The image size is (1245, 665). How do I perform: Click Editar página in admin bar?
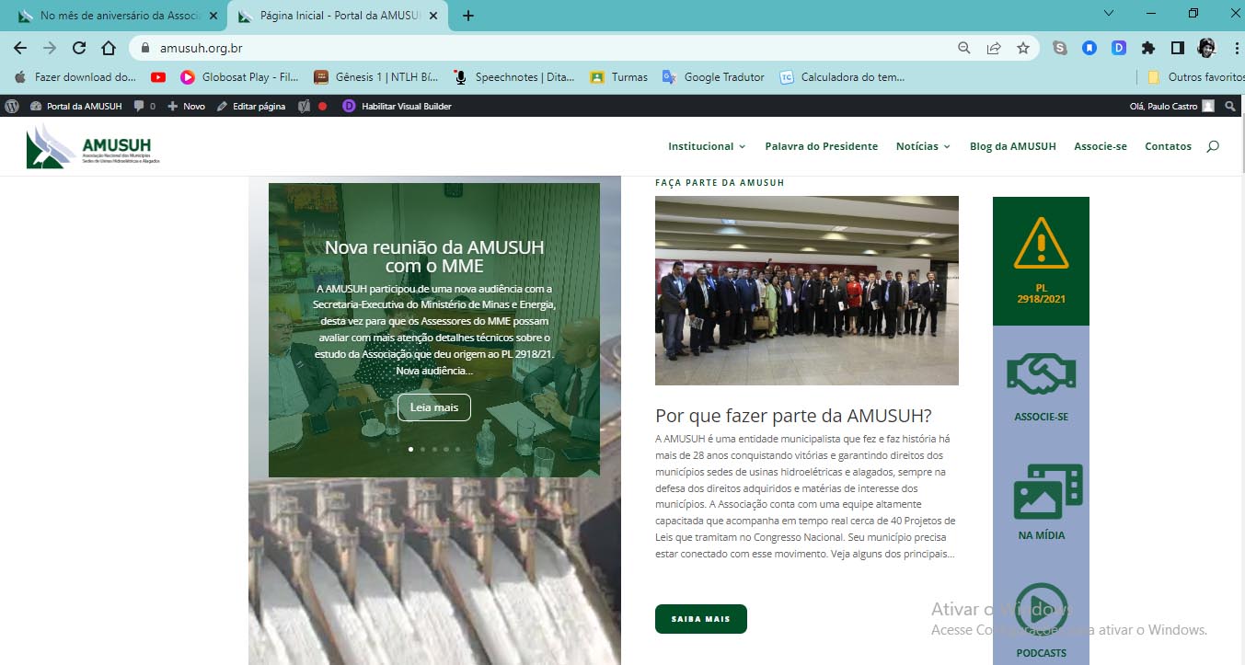pyautogui.click(x=251, y=106)
